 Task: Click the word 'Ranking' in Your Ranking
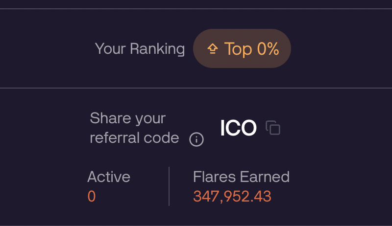pyautogui.click(x=157, y=48)
